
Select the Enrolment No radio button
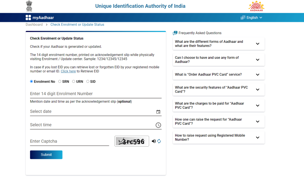pos(31,81)
